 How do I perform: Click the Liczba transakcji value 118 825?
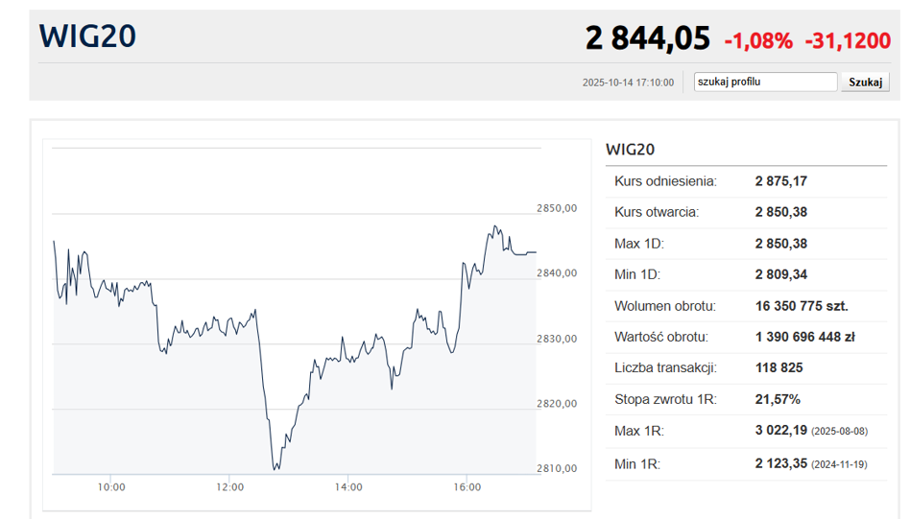[778, 367]
